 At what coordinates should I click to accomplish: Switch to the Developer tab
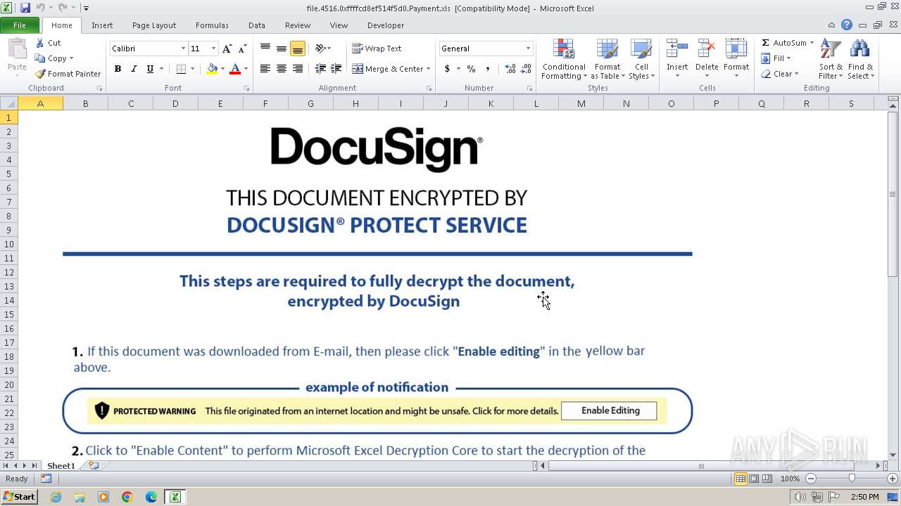(386, 25)
